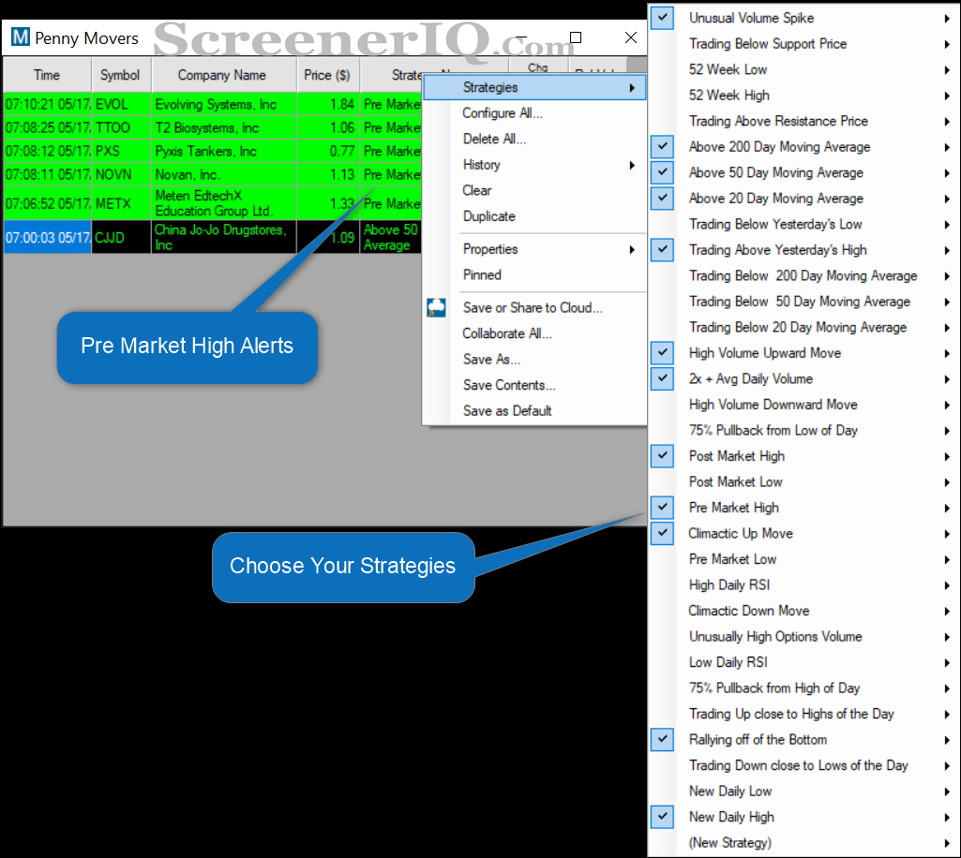Expand Properties submenu arrow
The width and height of the screenshot is (961, 858).
coord(632,249)
